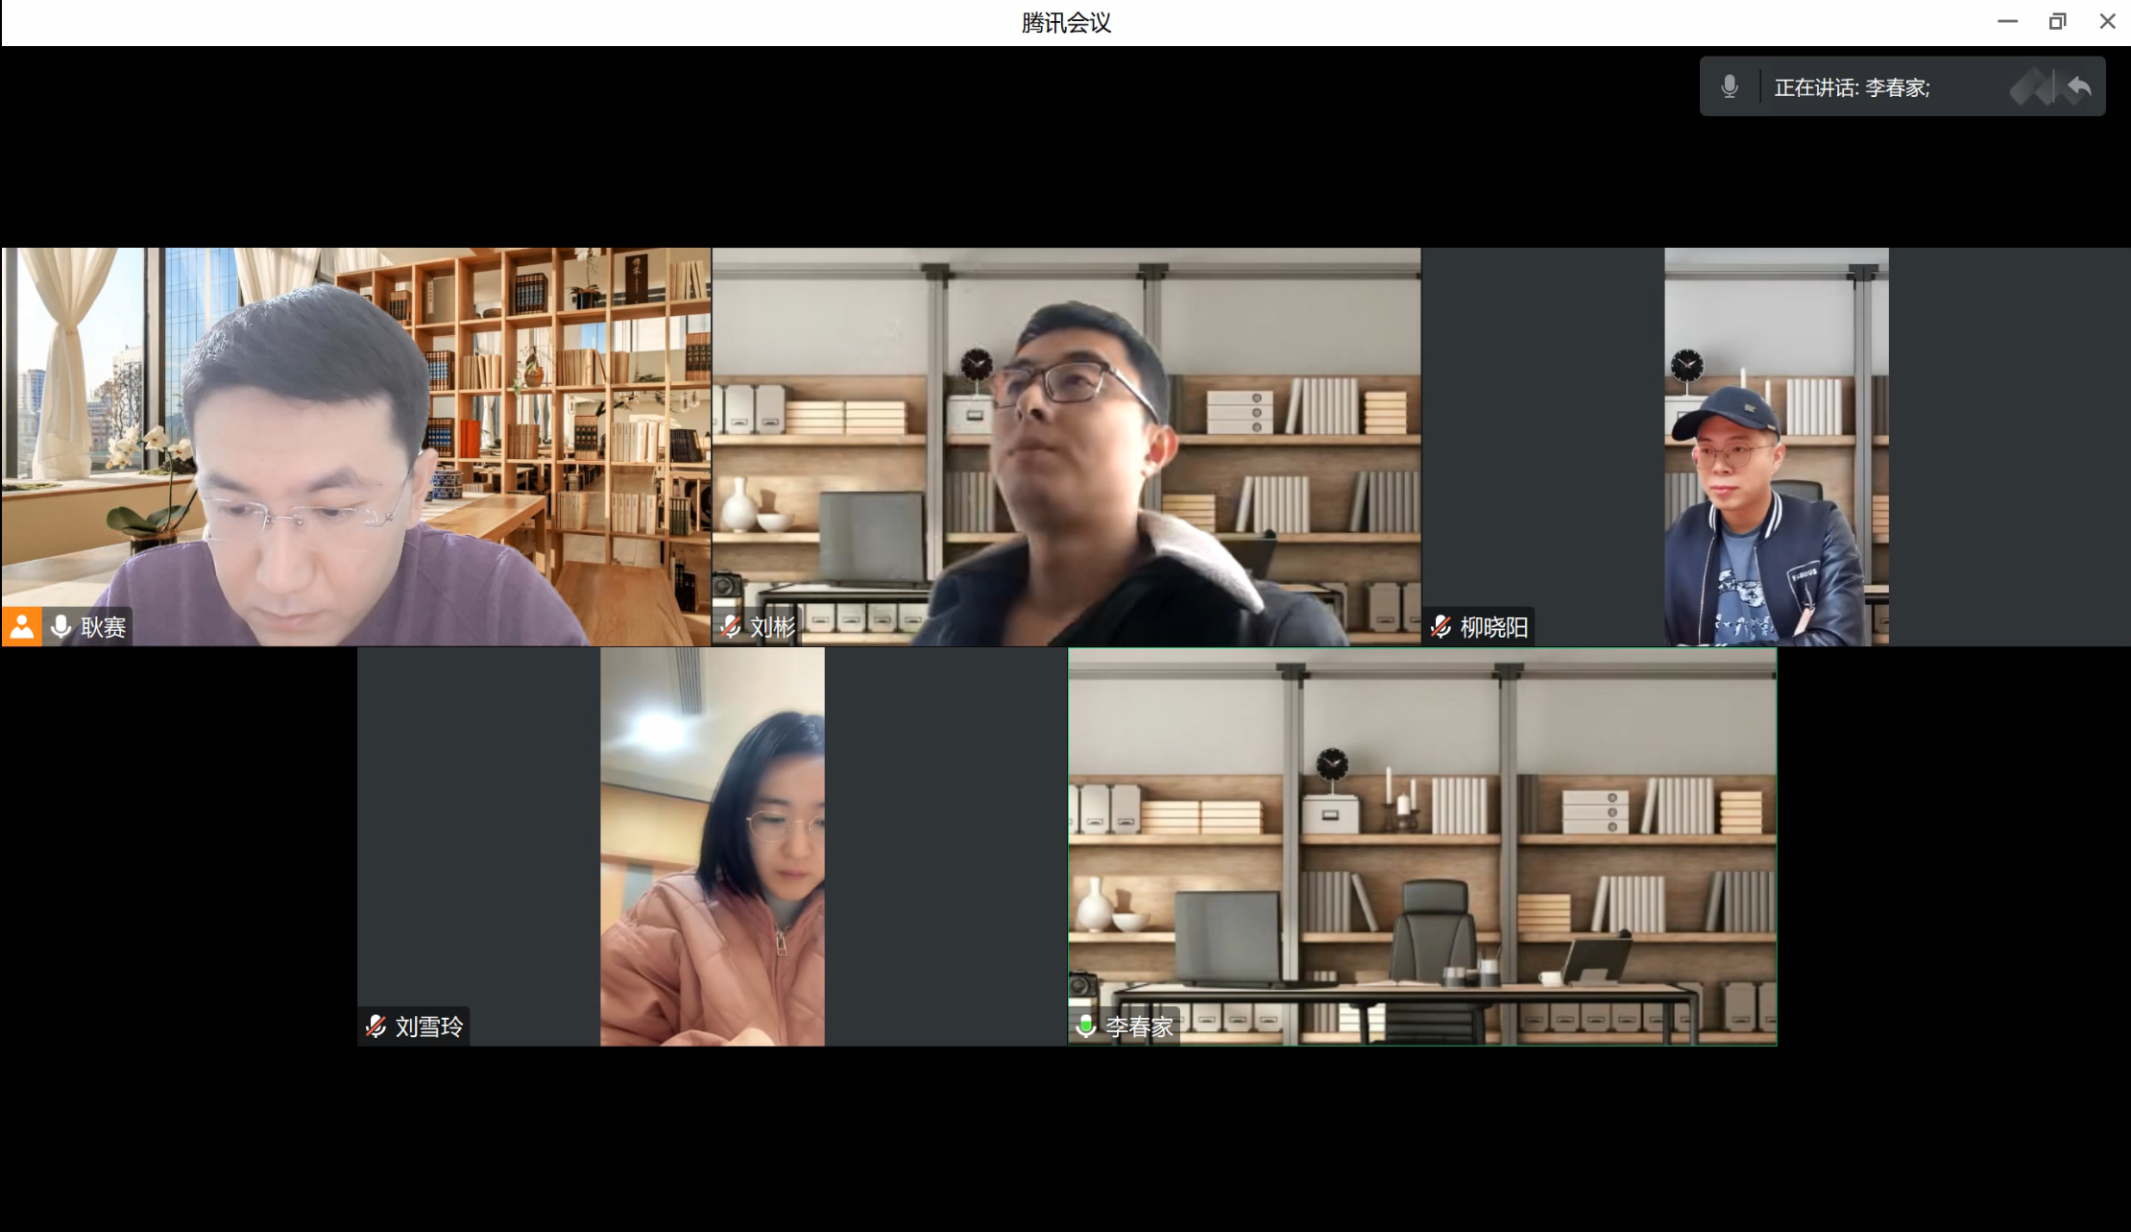Select 刘彬's video tile
The image size is (2131, 1232).
pyautogui.click(x=1066, y=447)
